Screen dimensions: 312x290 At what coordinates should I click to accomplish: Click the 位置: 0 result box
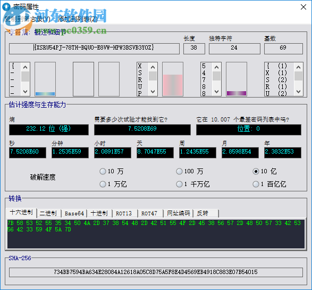click(249, 130)
